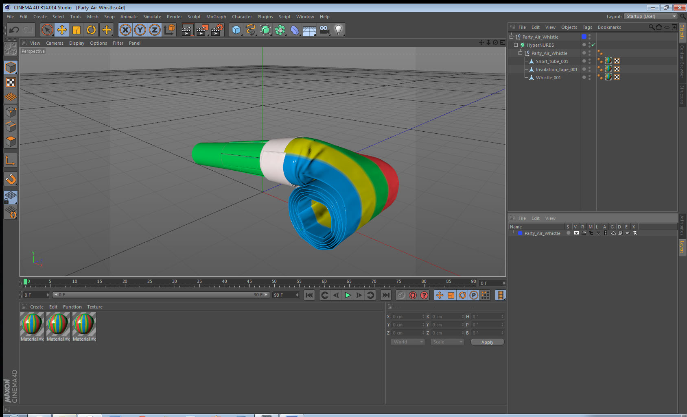Image resolution: width=687 pixels, height=417 pixels.
Task: Click the Record Active Objects button
Action: (x=401, y=295)
